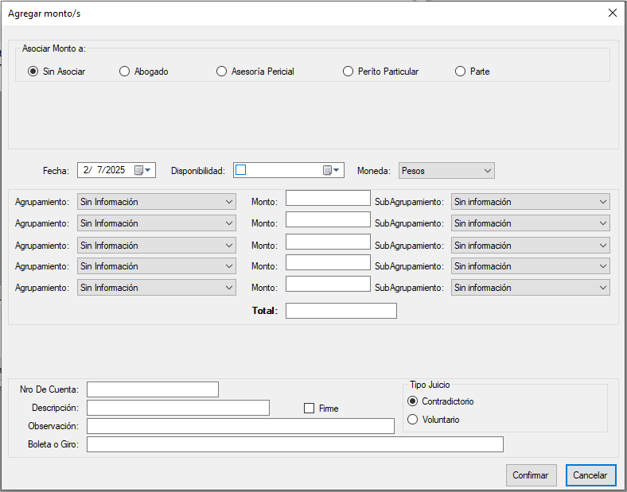Check the Firme checkbox
Screen dimensions: 627x492
[x=310, y=409]
